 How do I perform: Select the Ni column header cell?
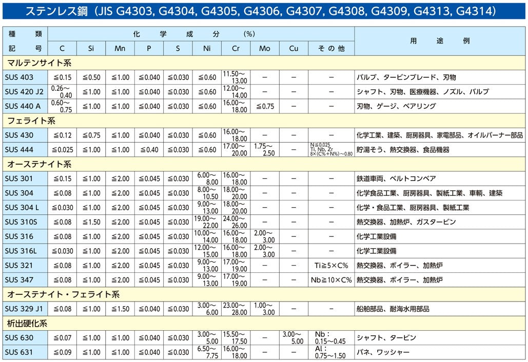206,48
